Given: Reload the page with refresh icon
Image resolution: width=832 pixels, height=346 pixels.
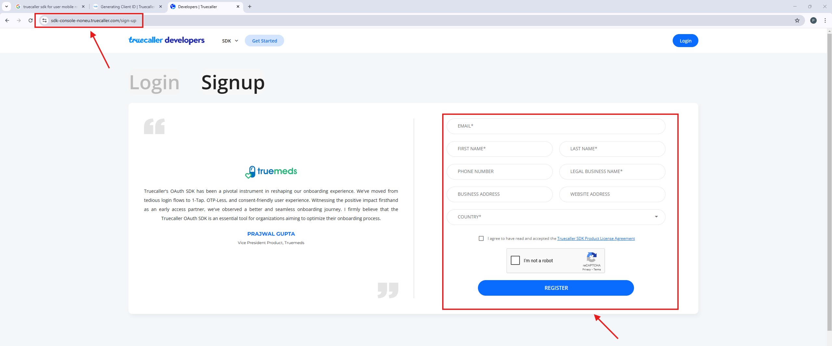Looking at the screenshot, I should [x=31, y=20].
